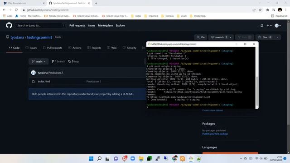View the 1 branch link

[58, 62]
